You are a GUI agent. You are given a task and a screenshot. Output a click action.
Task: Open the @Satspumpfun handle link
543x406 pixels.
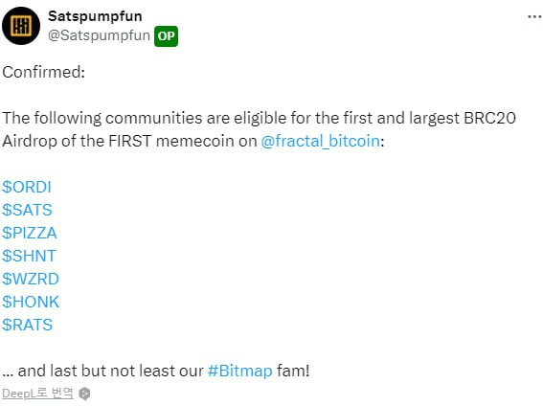click(99, 35)
